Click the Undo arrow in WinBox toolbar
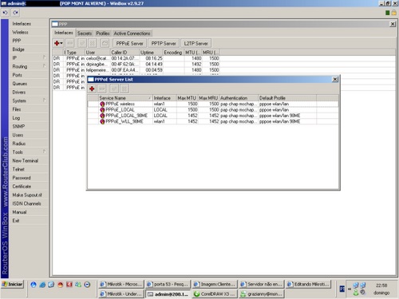The height and width of the screenshot is (299, 399). [5, 13]
